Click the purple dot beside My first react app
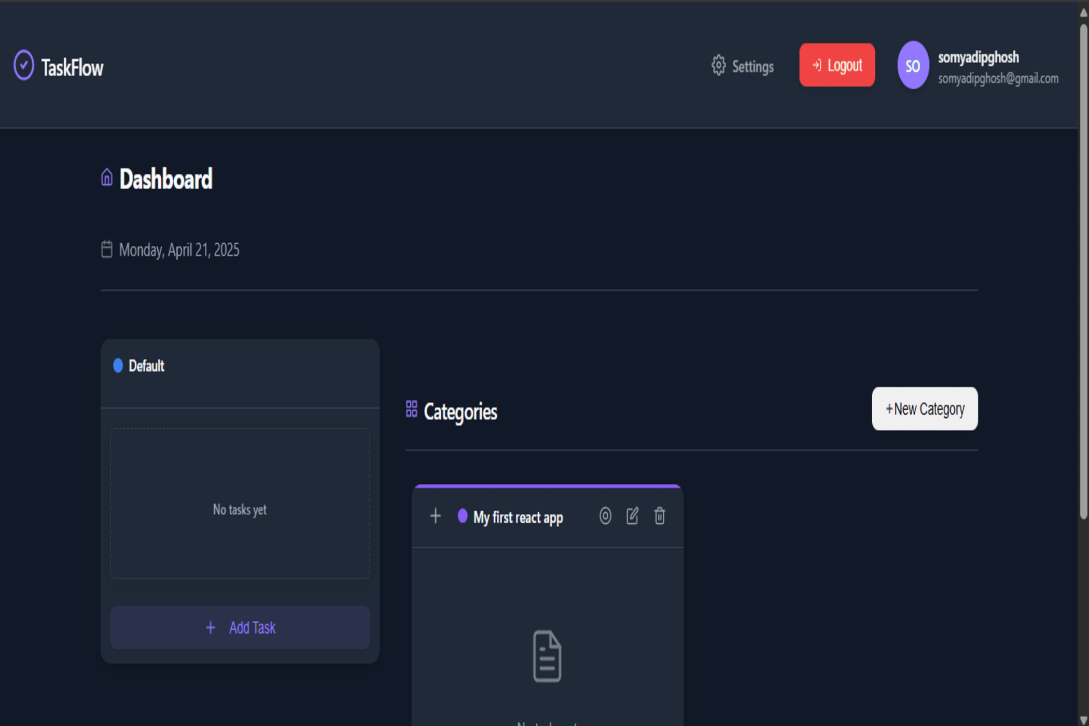1089x726 pixels. coord(463,516)
